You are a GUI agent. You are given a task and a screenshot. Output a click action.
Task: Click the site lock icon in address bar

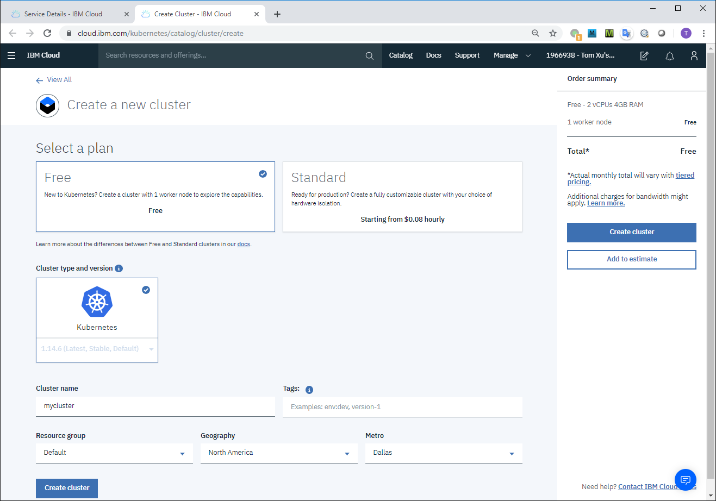tap(69, 33)
